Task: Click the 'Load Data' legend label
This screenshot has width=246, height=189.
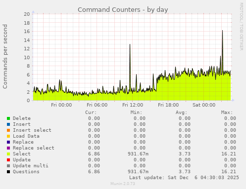Action: pyautogui.click(x=26, y=136)
